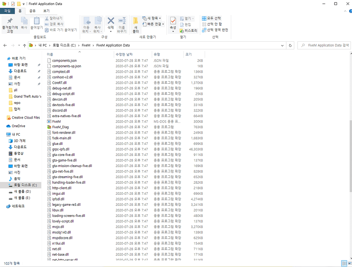Screen dimensions: 352x267
Task: Click 내 PC in address breadcrumb
Action: 43,45
